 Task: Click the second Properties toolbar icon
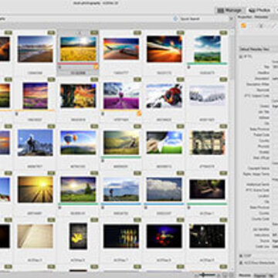(260, 25)
